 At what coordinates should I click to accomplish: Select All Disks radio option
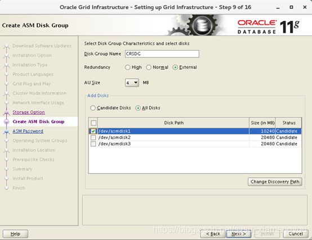[138, 108]
